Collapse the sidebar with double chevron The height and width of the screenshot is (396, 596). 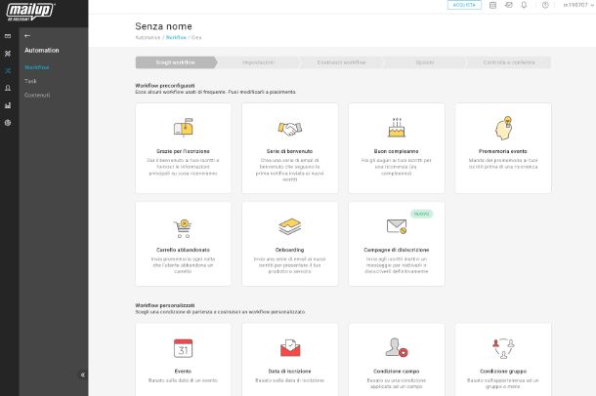[x=82, y=375]
